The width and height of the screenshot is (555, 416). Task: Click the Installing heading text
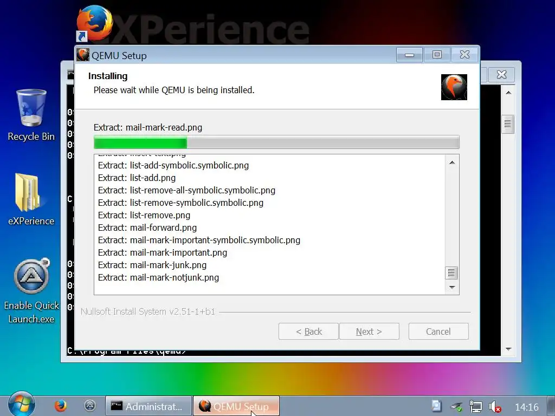(108, 76)
